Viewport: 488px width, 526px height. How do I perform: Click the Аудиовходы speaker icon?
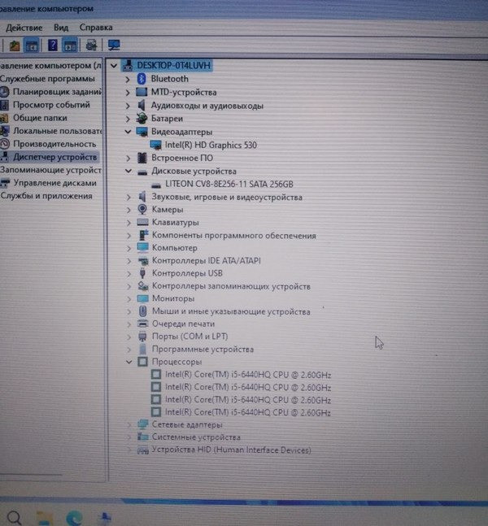(x=142, y=106)
